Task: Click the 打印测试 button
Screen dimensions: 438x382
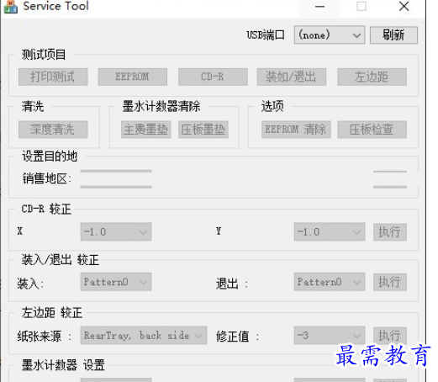Action: pyautogui.click(x=53, y=77)
